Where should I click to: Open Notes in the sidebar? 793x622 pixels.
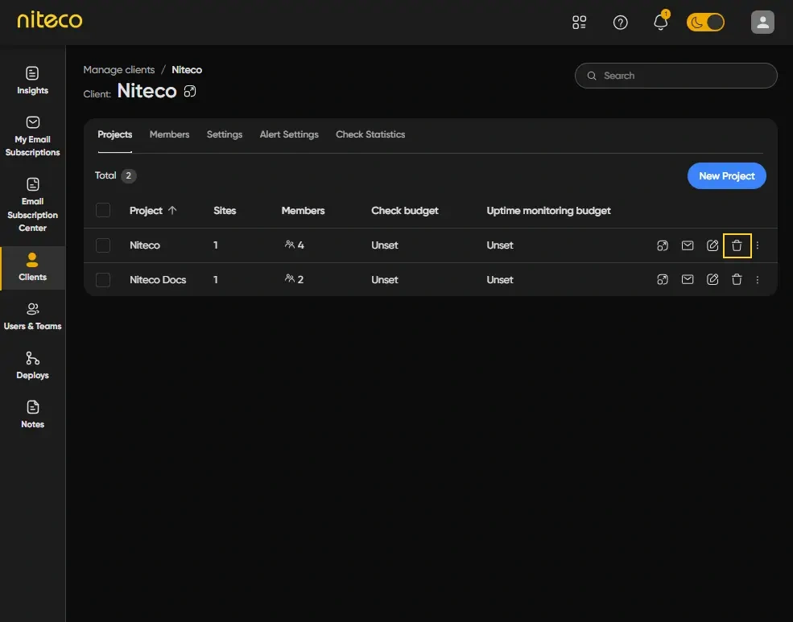click(32, 415)
